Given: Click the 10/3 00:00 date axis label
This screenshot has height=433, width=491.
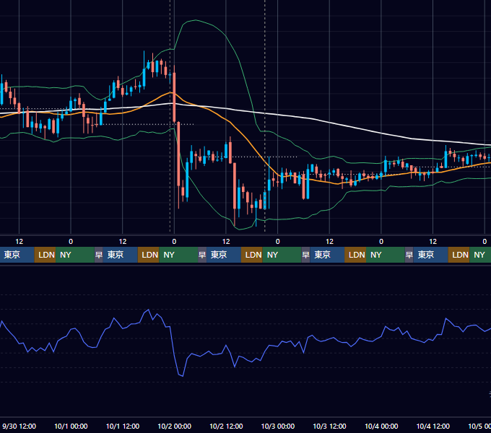Looking at the screenshot, I should click(278, 426).
